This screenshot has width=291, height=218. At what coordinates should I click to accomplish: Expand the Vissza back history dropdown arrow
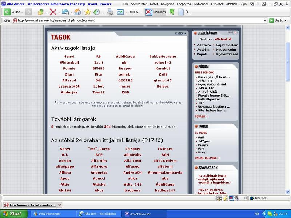[x=23, y=12]
